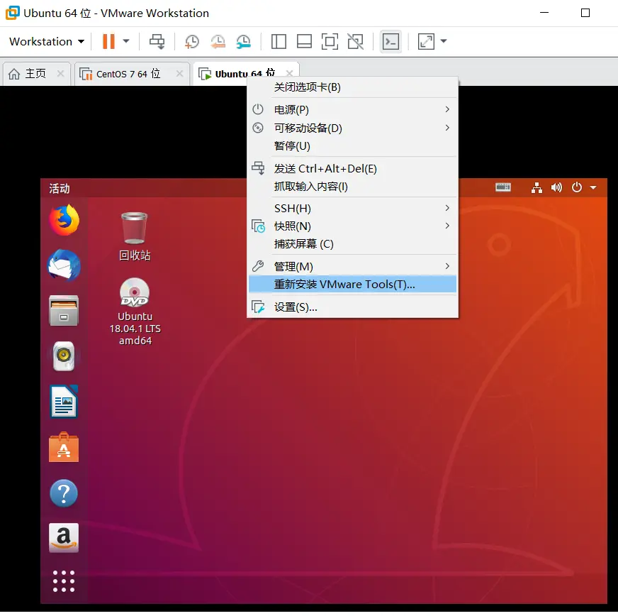Expand the stretch guest dropdown arrow
The image size is (618, 616).
(444, 41)
